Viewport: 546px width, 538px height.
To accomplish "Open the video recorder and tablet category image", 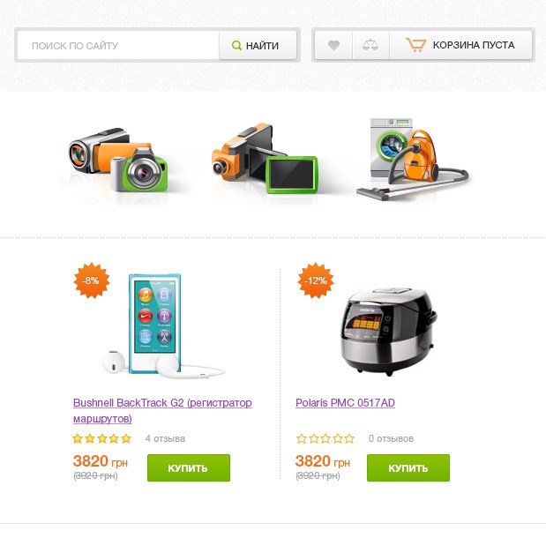I will (x=265, y=158).
